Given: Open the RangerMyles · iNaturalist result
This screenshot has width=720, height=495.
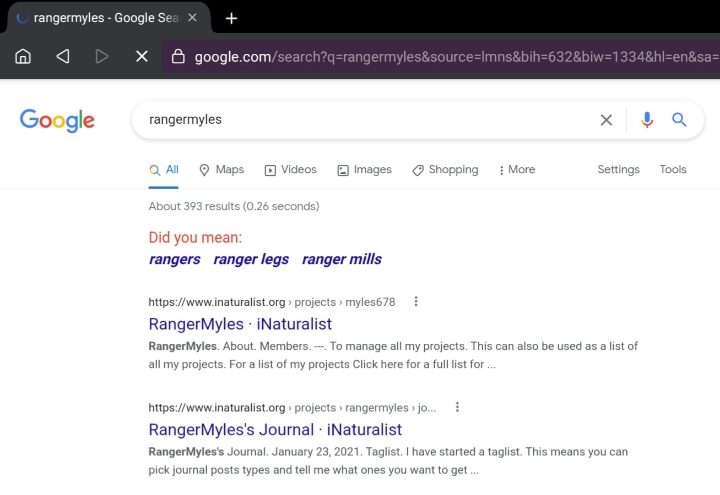Looking at the screenshot, I should [x=240, y=324].
